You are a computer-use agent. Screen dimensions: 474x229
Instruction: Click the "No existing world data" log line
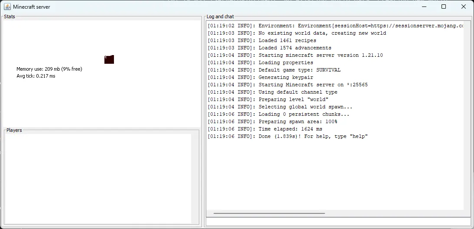click(x=296, y=33)
